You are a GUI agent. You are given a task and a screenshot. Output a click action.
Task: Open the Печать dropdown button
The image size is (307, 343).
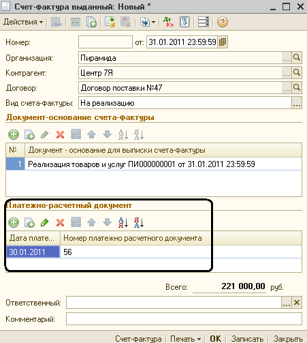click(x=185, y=338)
